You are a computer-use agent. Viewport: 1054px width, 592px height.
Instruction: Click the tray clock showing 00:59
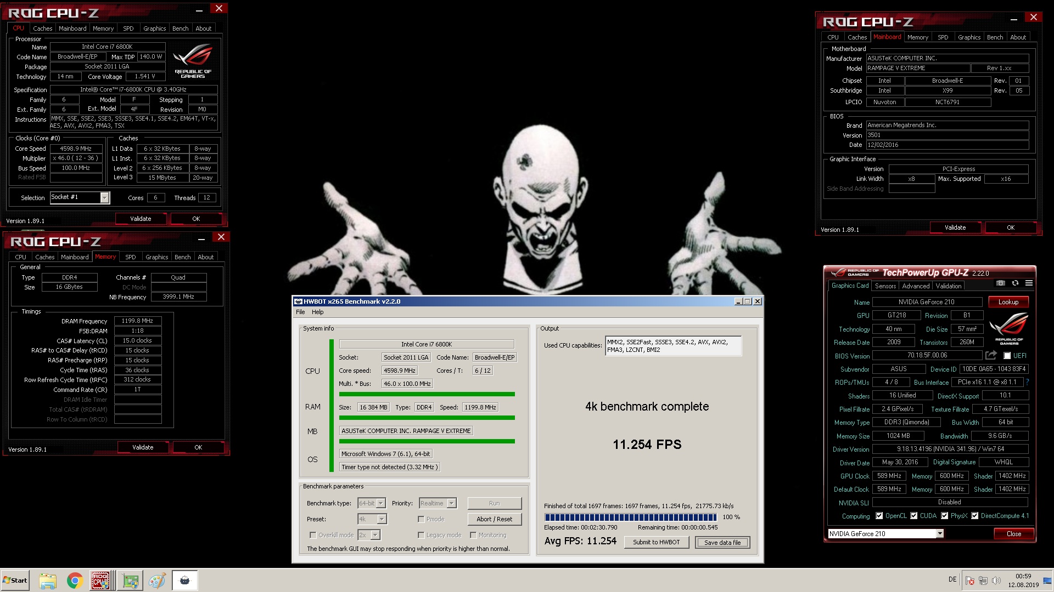1023,580
